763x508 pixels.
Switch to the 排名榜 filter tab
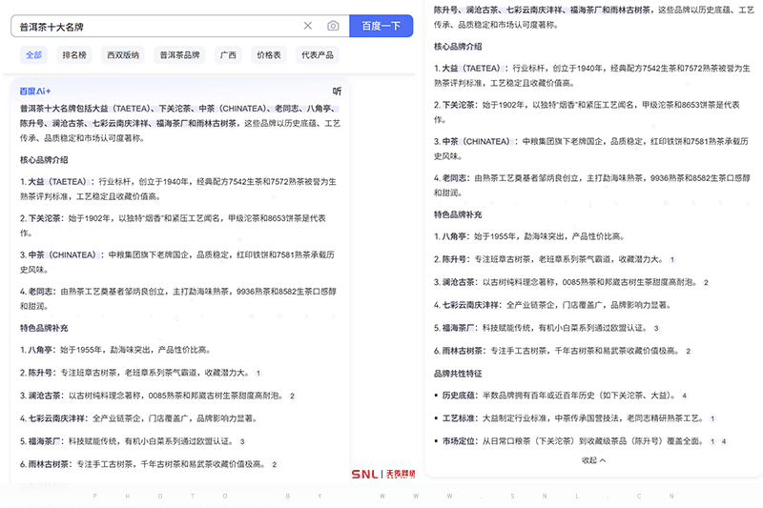(74, 55)
